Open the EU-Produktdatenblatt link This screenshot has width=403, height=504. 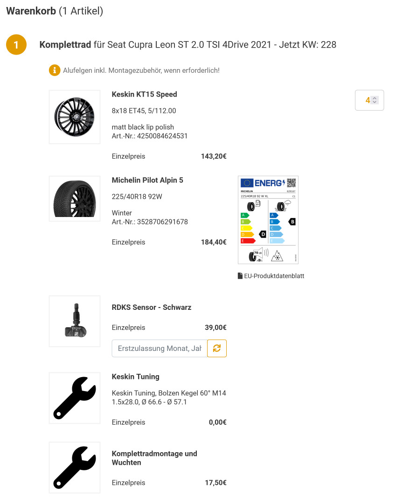point(274,276)
